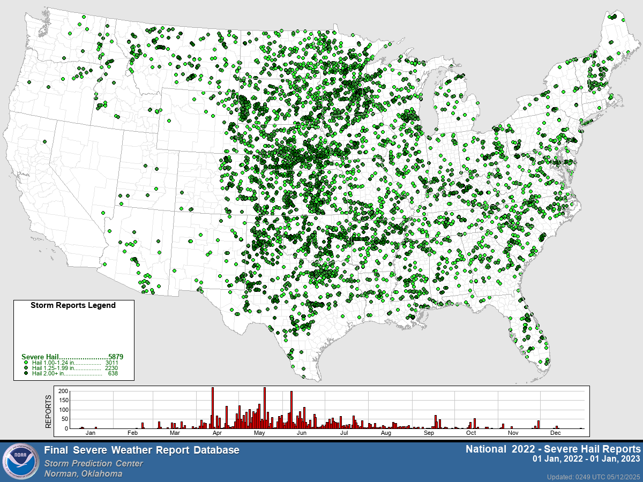Click the tallest red bar in April
Screen dimensions: 643x482
coord(213,408)
